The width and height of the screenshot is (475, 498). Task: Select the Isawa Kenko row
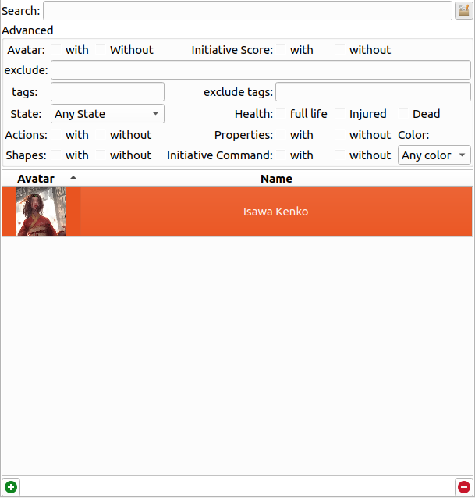[x=276, y=212]
